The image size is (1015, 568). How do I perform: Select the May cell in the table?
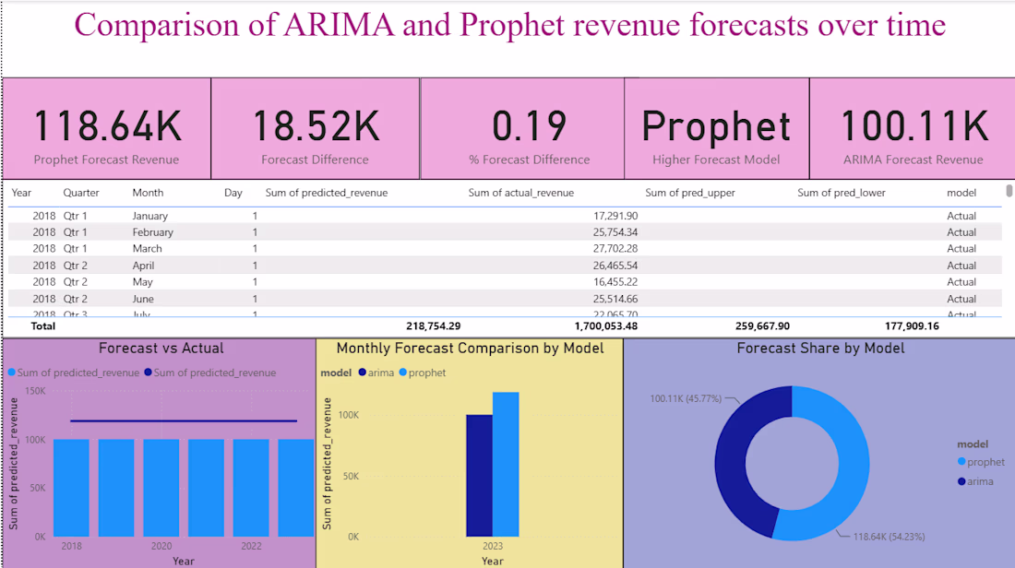tap(142, 282)
